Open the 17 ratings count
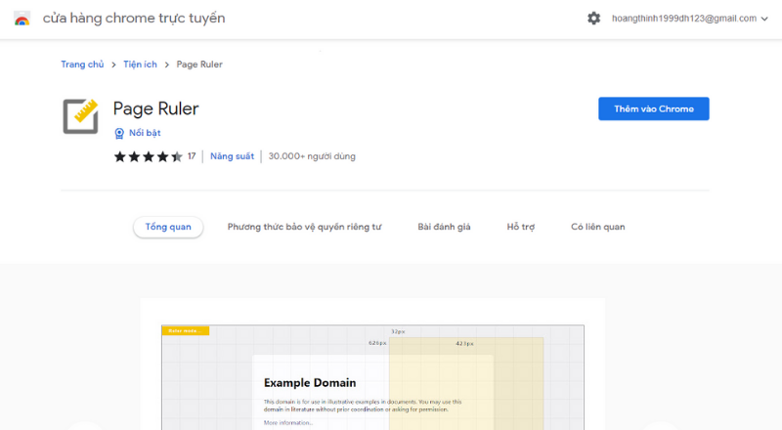The image size is (782, 430). [x=192, y=156]
